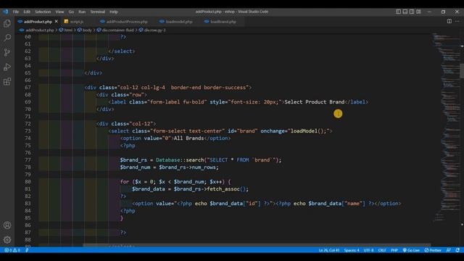Switch to the addProductProcess.php tab
The width and height of the screenshot is (464, 261).
[127, 22]
